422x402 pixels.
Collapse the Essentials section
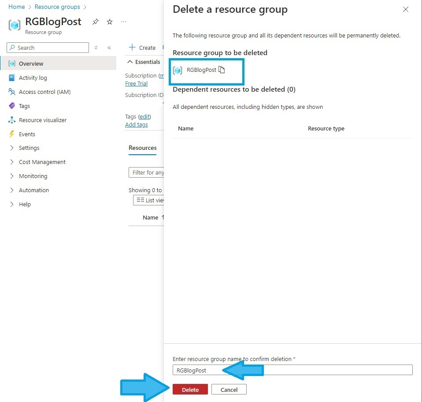pyautogui.click(x=144, y=62)
